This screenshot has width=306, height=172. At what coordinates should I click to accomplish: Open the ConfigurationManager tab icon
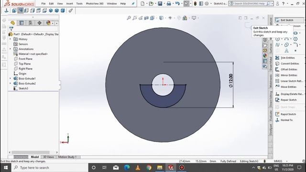click(x=31, y=23)
